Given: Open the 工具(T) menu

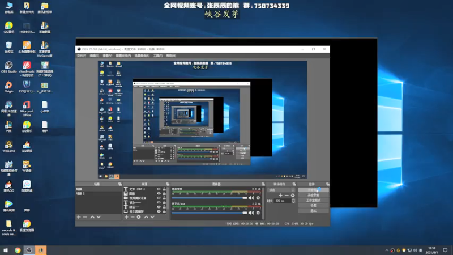Looking at the screenshot, I should pyautogui.click(x=158, y=56).
